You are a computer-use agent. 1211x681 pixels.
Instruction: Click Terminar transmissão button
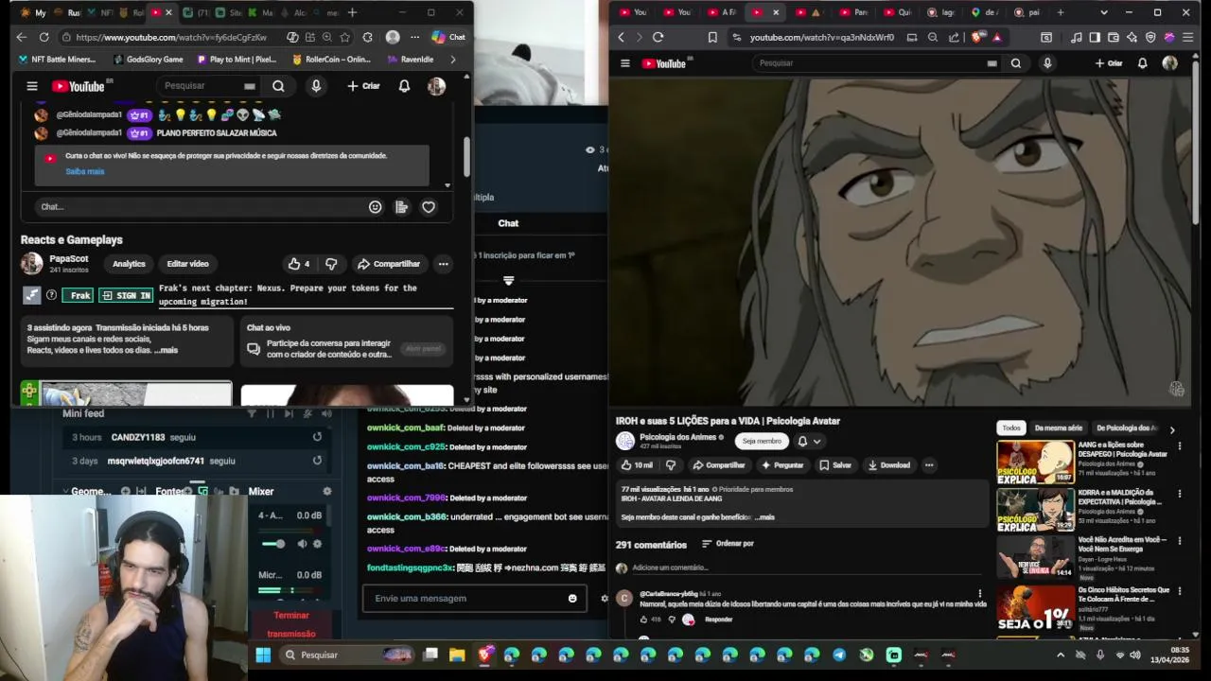(291, 624)
